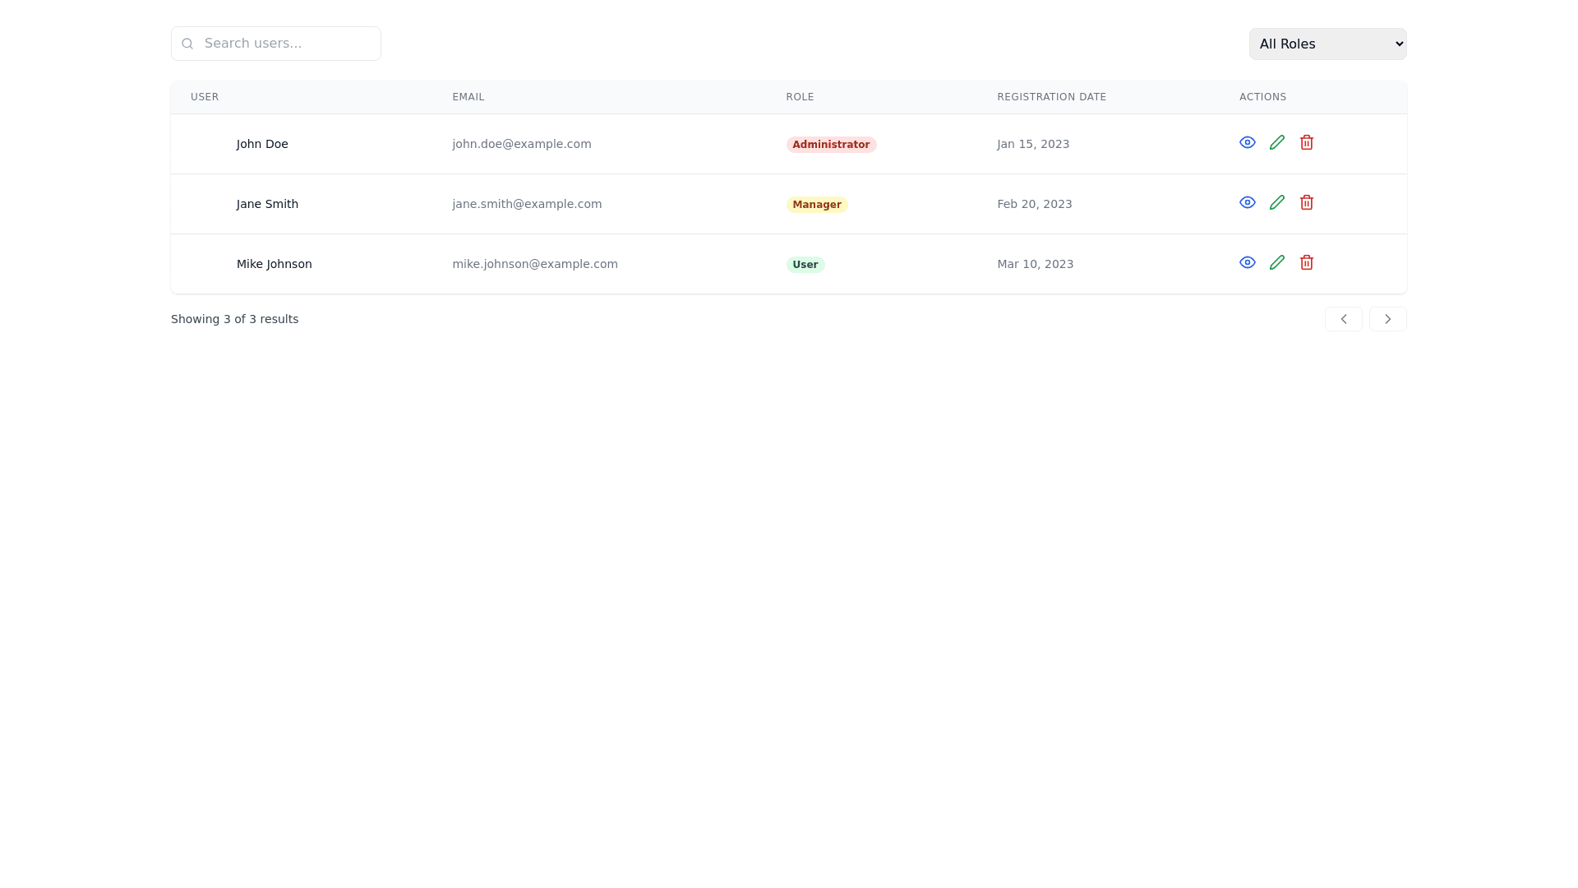Delete John Doe with trash icon
1578x888 pixels.
click(1306, 142)
